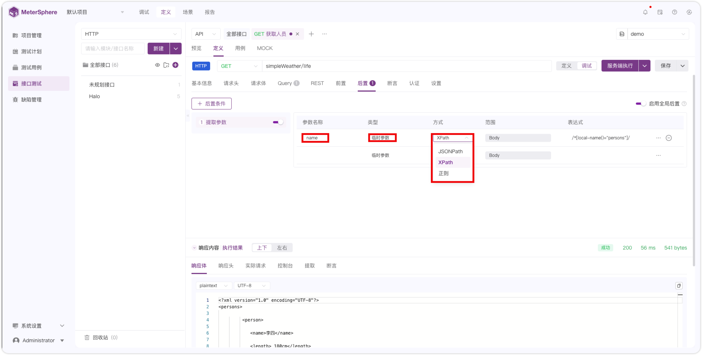Open the demo environment dropdown
Image resolution: width=702 pixels, height=355 pixels.
point(658,34)
